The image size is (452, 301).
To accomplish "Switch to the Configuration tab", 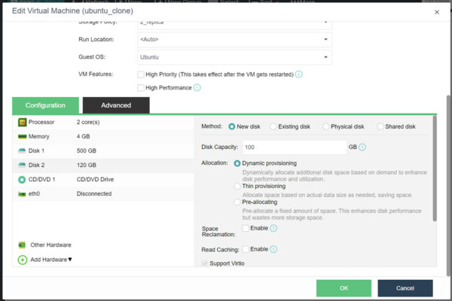I will click(45, 105).
